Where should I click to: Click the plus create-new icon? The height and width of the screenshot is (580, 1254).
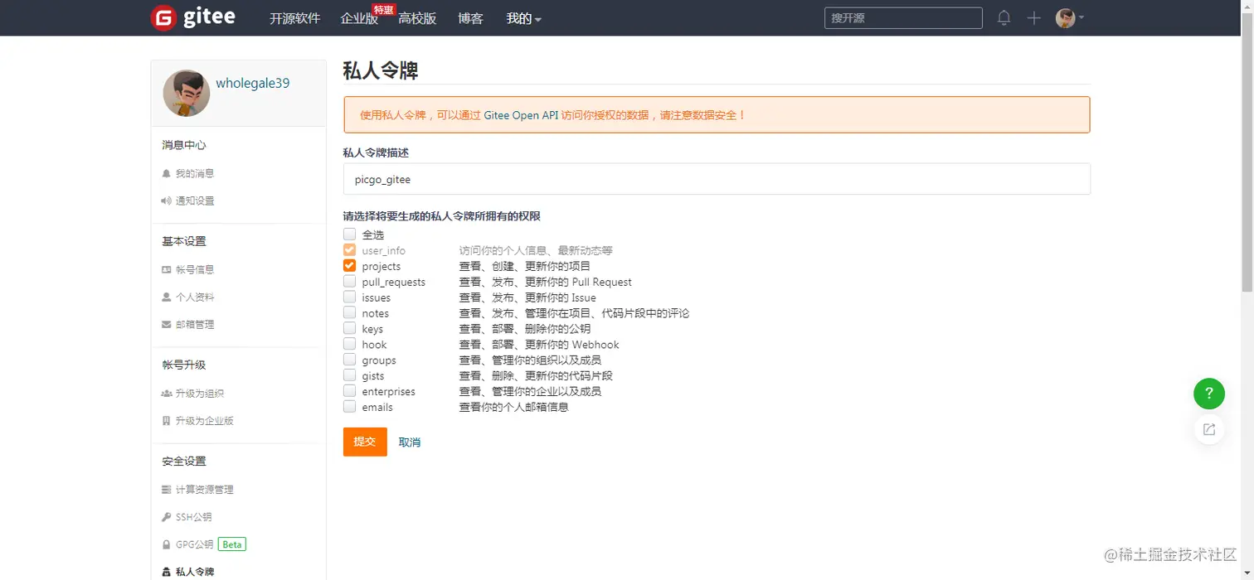point(1033,17)
